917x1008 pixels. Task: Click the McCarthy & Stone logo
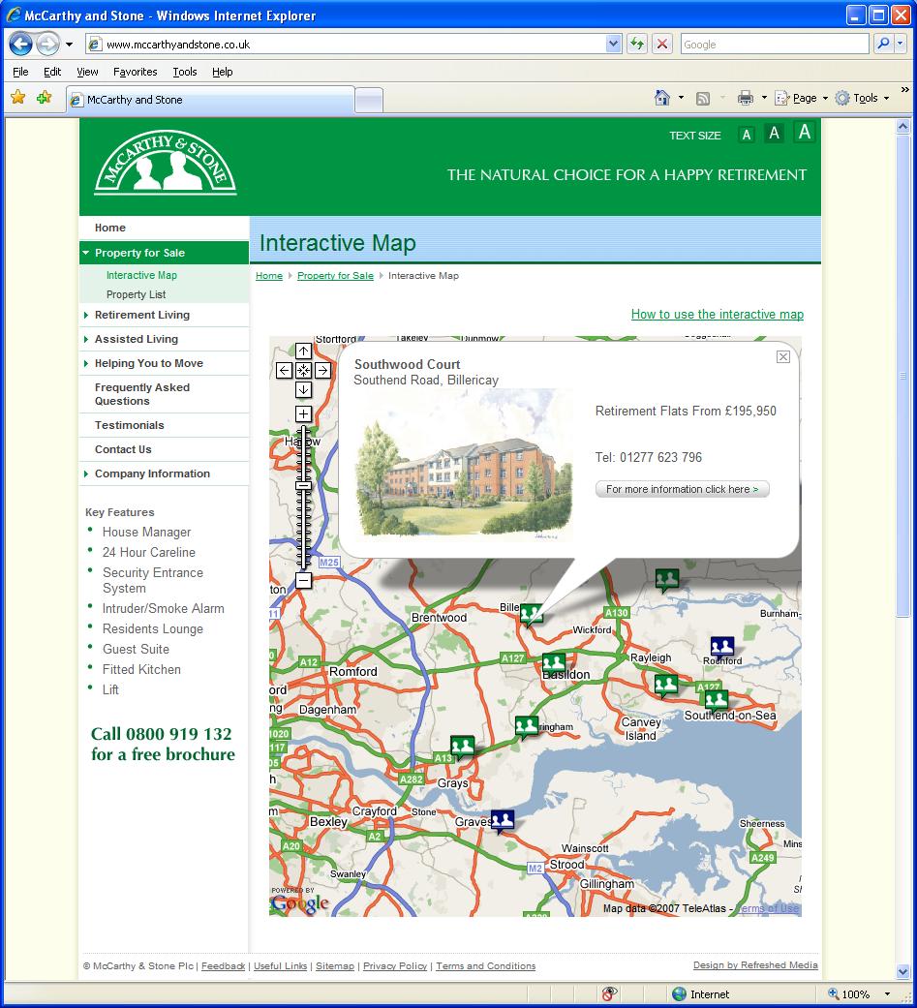click(166, 164)
